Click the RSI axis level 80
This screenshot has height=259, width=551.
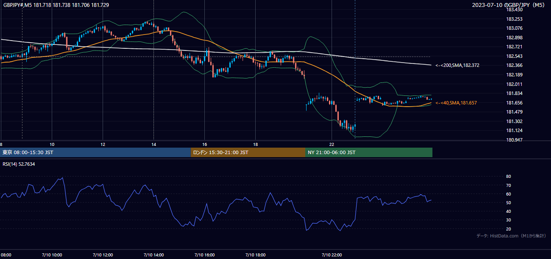[x=509, y=177]
